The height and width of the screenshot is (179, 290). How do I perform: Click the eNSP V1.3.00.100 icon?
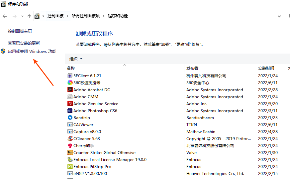[70, 173]
